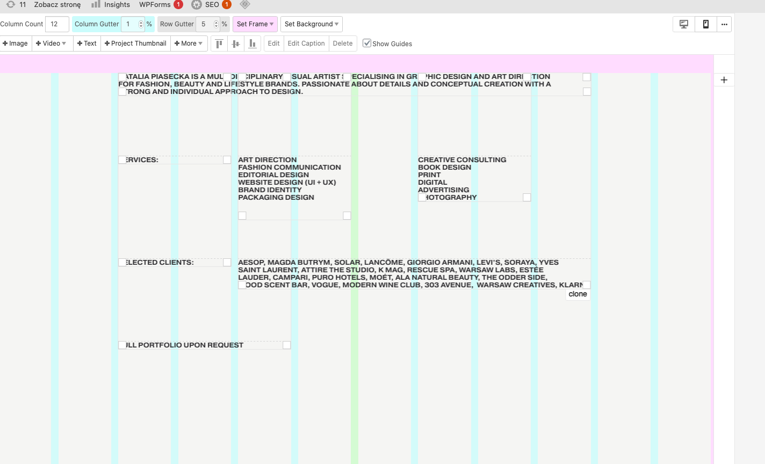Screen dimensions: 765x464
Task: Click the Edit Caption button
Action: point(306,44)
